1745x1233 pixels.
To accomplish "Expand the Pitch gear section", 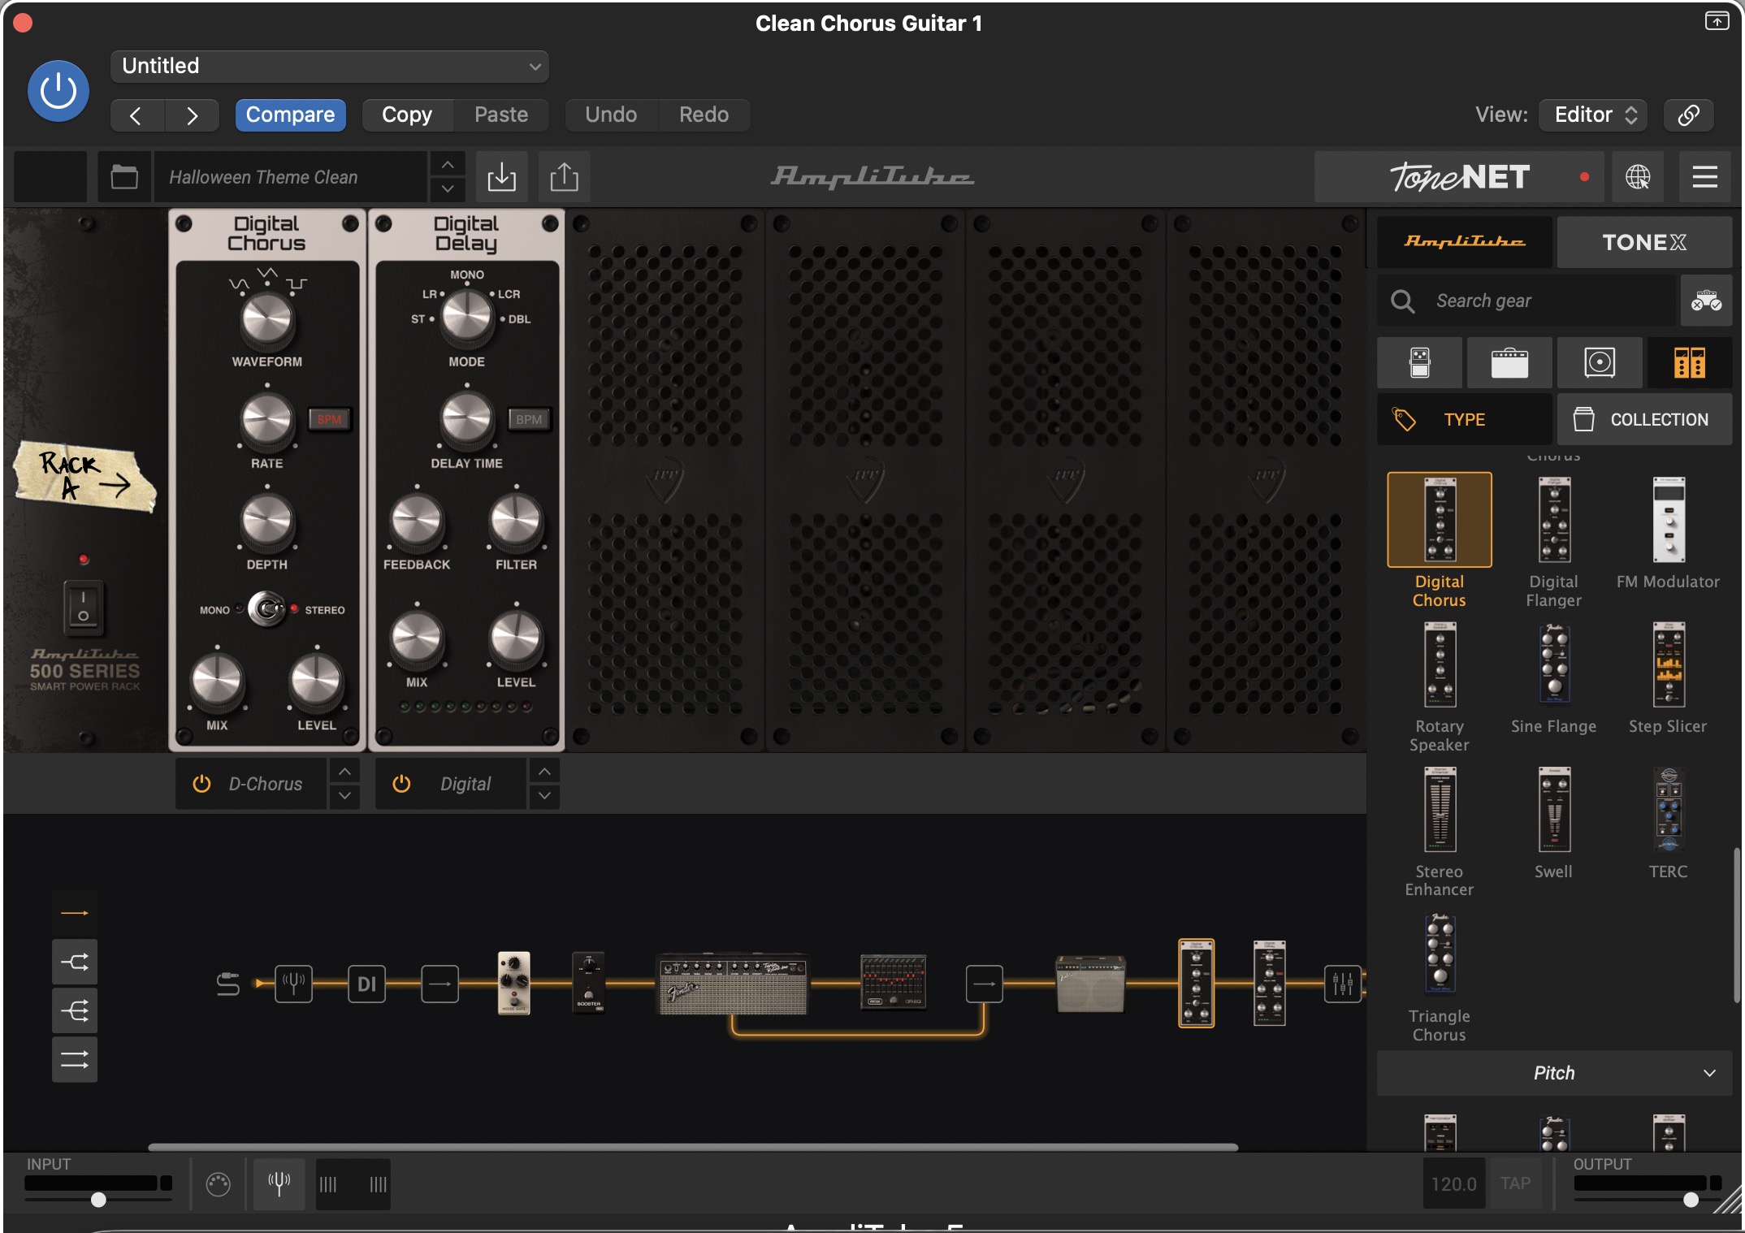I will pos(1553,1073).
